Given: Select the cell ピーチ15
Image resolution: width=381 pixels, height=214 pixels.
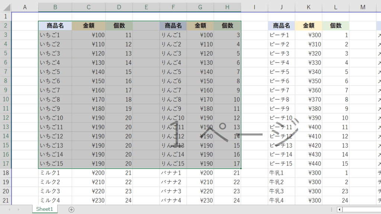Looking at the screenshot, I should point(281,163).
